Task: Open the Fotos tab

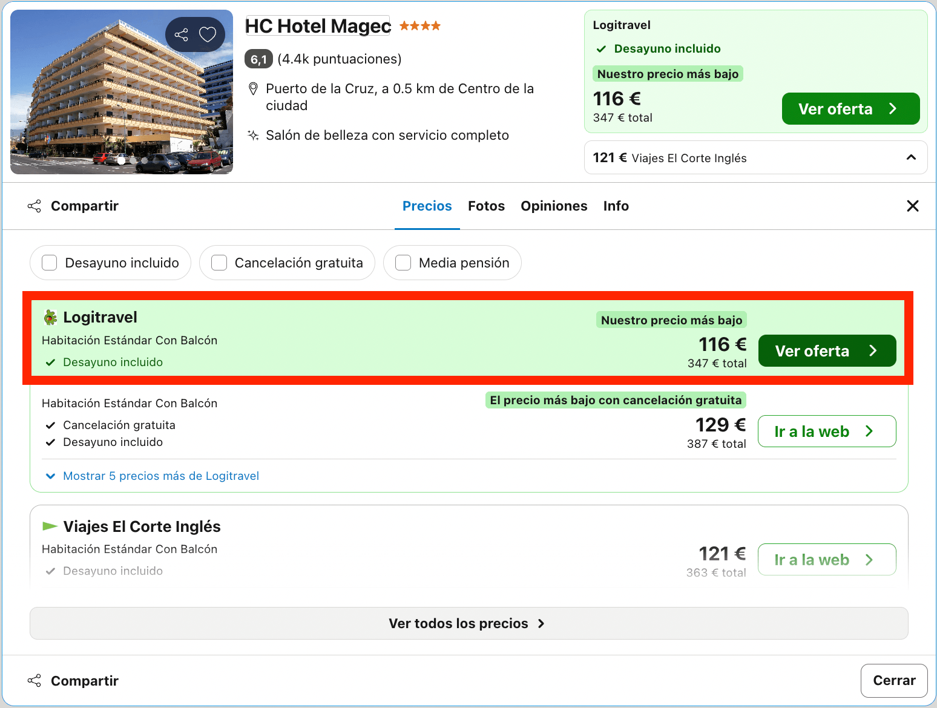Action: (486, 206)
